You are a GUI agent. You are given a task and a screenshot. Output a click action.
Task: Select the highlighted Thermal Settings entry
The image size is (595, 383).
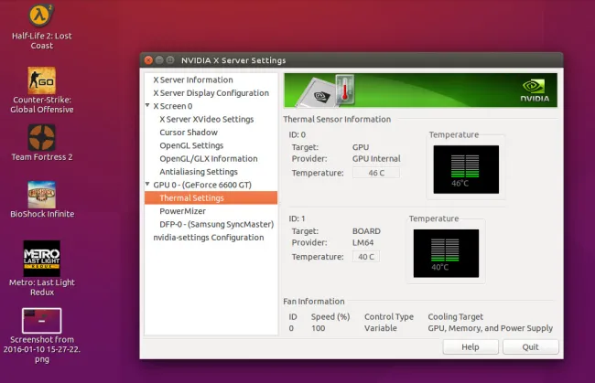click(211, 197)
